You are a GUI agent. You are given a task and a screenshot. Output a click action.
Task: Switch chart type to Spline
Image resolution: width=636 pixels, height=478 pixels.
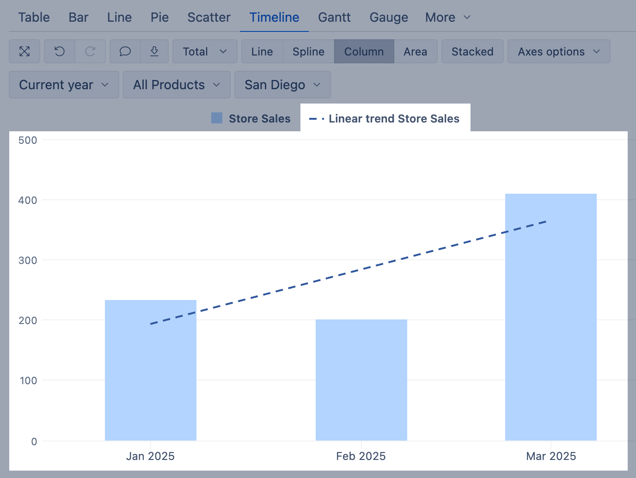[x=308, y=51]
